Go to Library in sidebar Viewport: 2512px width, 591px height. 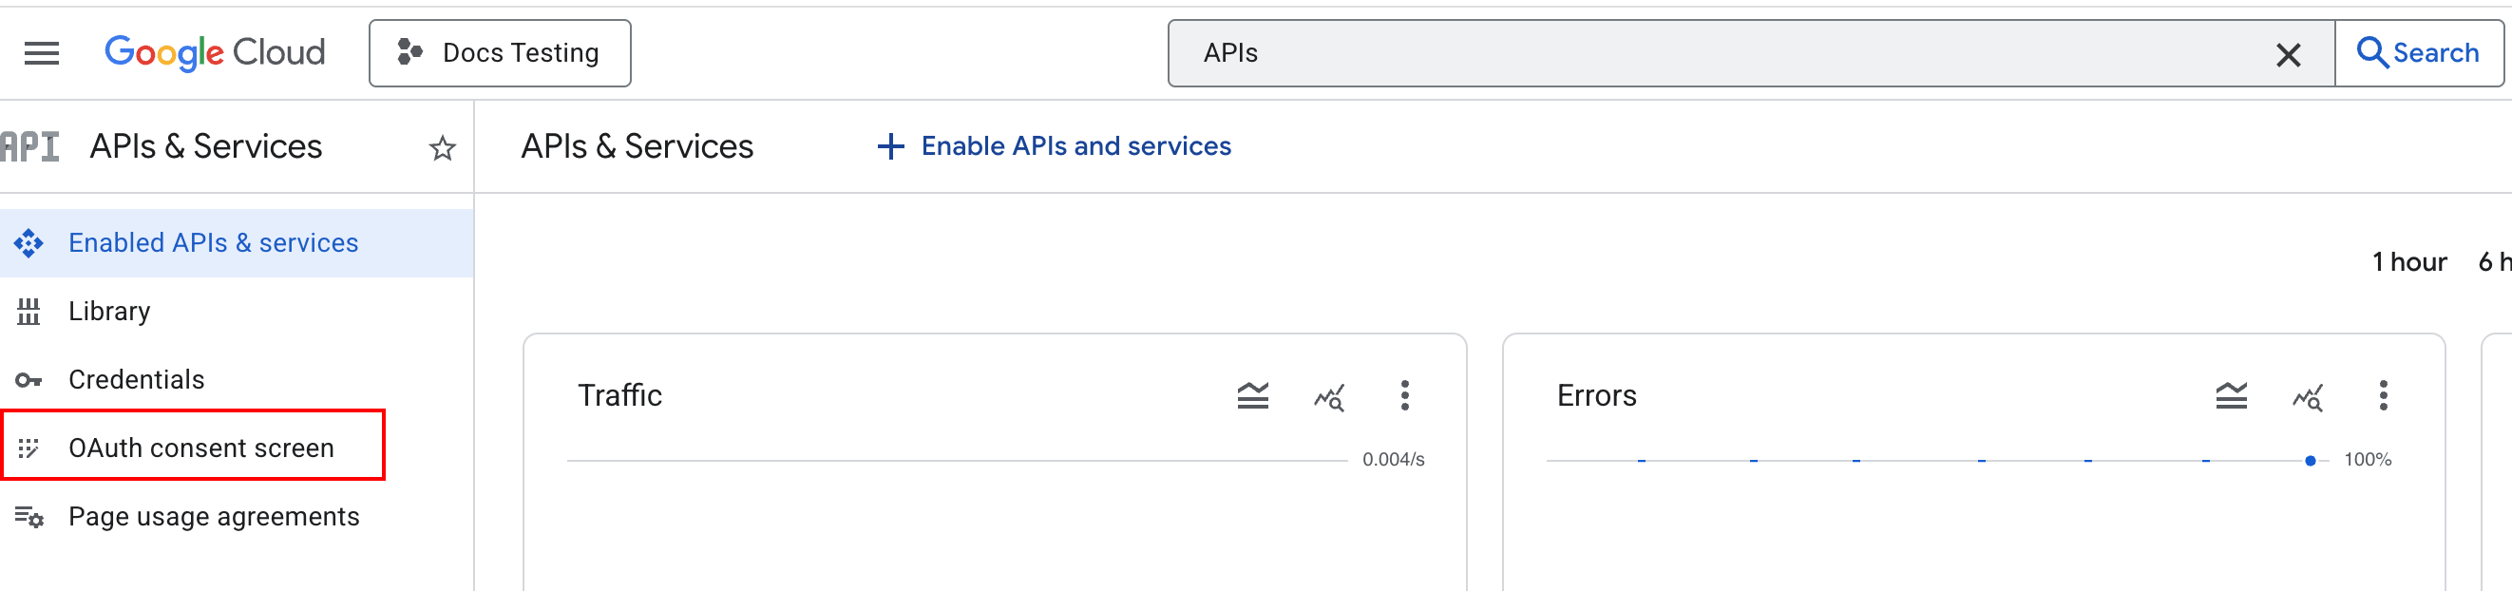[x=109, y=311]
